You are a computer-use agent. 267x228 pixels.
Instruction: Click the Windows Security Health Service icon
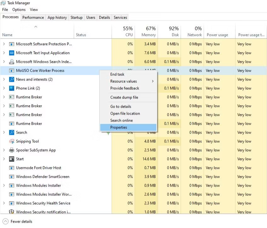click(x=11, y=203)
